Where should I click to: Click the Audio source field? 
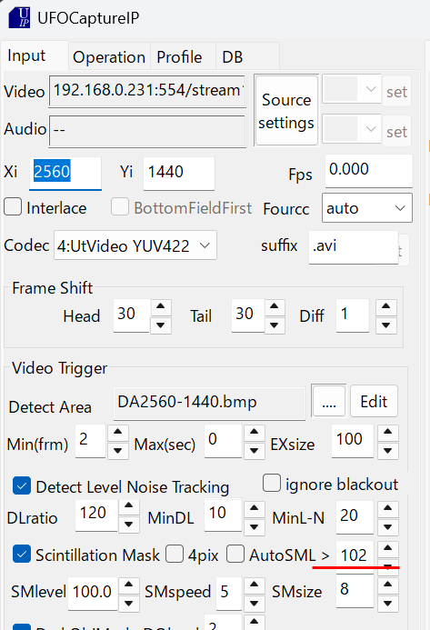[147, 131]
